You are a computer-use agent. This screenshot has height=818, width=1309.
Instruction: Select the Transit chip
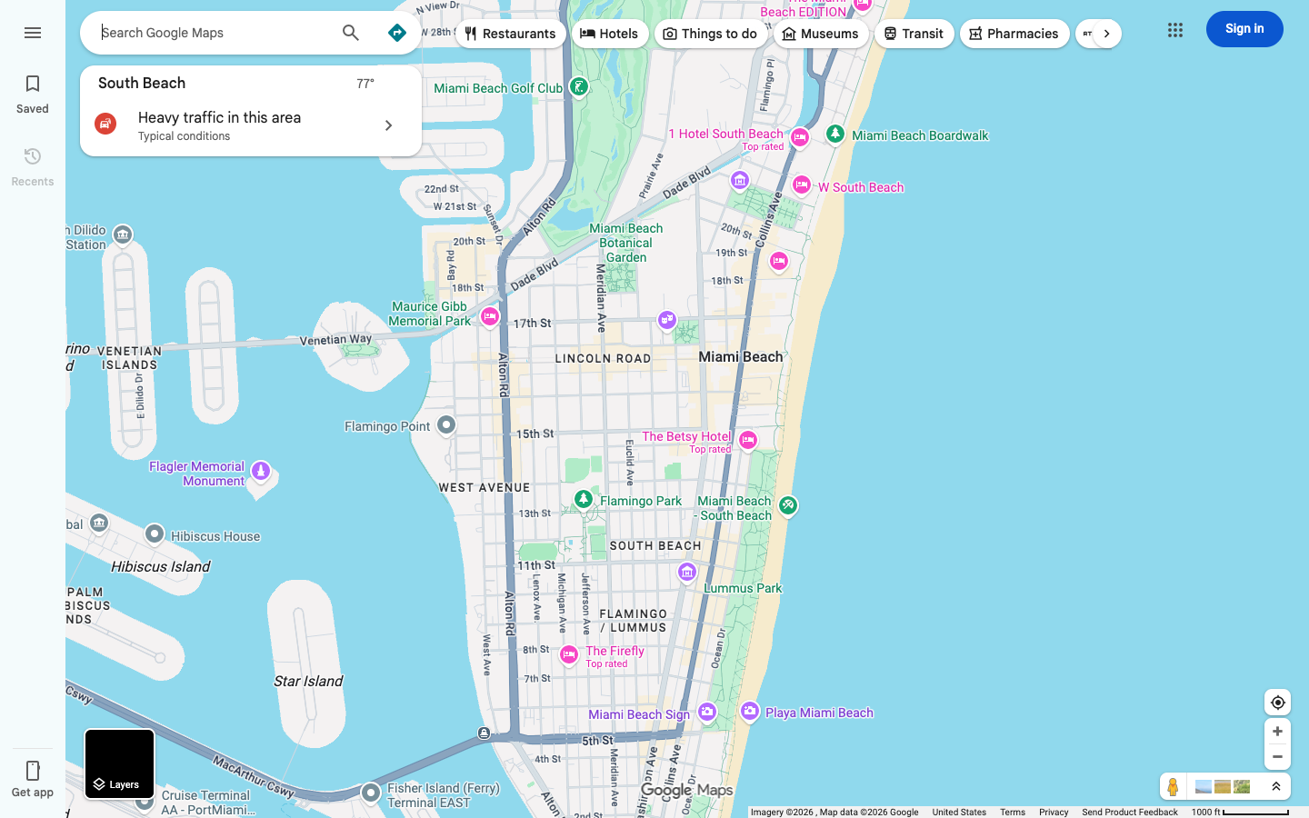pyautogui.click(x=914, y=34)
